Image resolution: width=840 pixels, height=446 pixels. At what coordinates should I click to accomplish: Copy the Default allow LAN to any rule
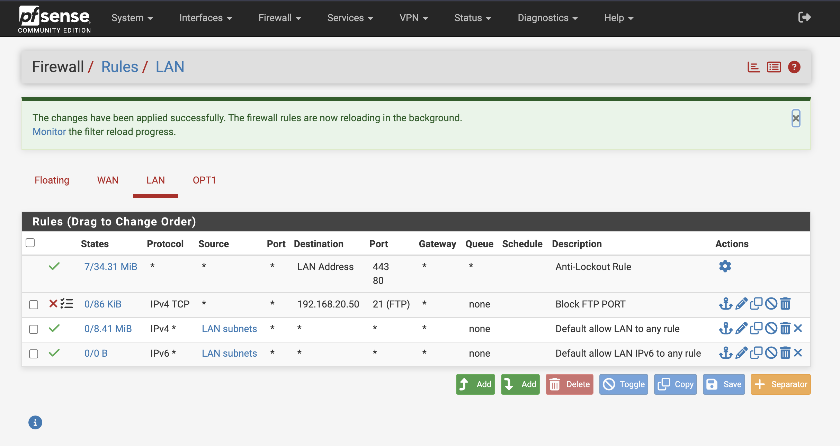[x=756, y=328]
